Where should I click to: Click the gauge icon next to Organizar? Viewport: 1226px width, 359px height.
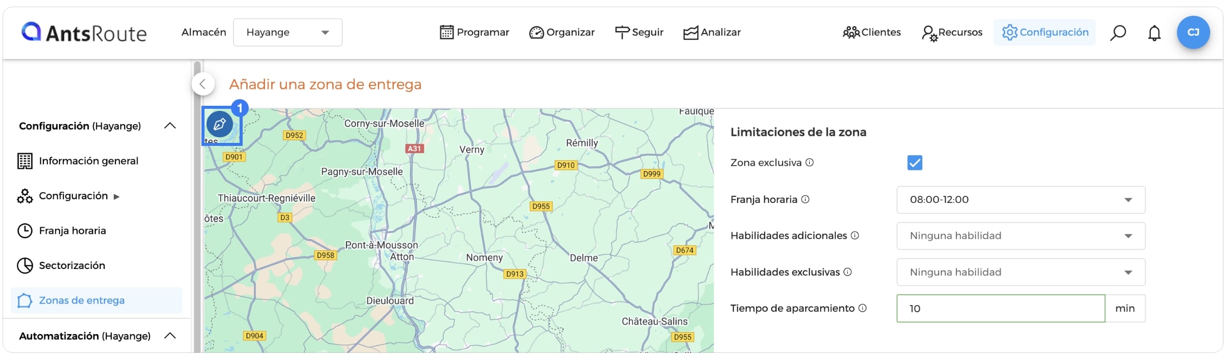536,33
